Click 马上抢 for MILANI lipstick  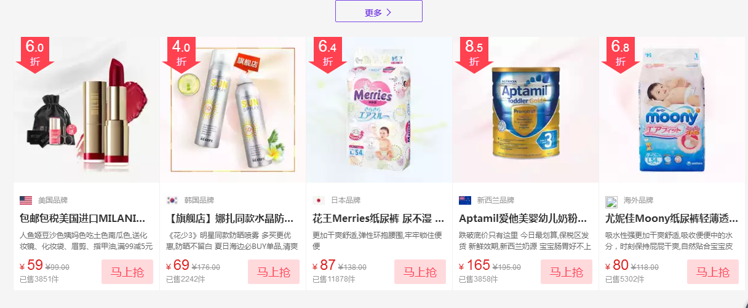(127, 272)
